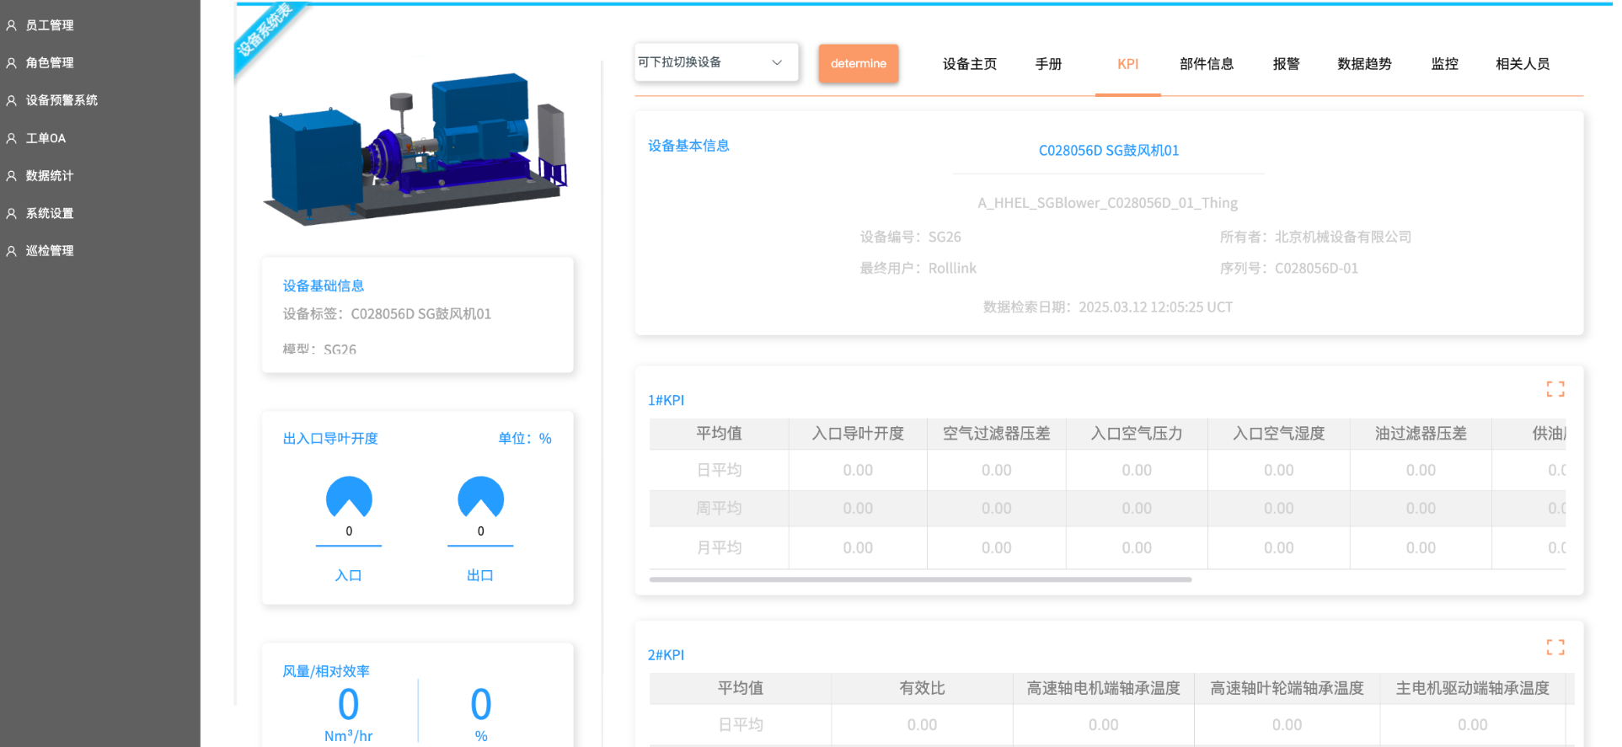
Task: Open the 可下拉切换设备 dropdown
Action: 708,62
